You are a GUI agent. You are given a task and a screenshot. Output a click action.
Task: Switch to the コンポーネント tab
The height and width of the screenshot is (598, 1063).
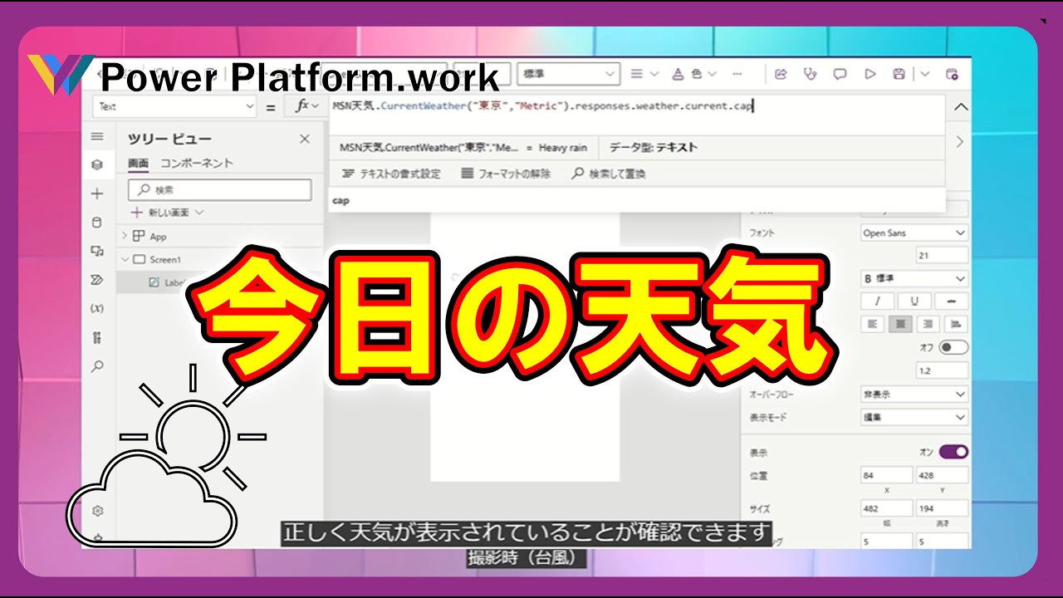(x=196, y=164)
